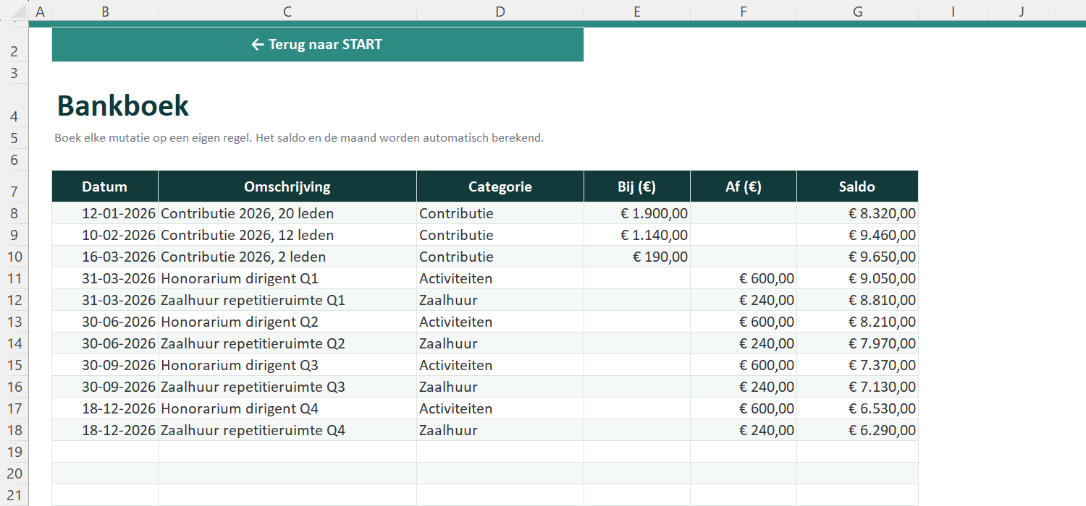Select cell Zaalhuur repetitieruimte Q1
This screenshot has height=506, width=1086.
point(287,300)
